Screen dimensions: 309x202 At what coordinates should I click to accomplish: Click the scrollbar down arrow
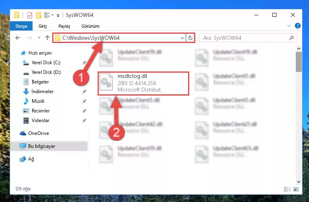click(x=299, y=182)
